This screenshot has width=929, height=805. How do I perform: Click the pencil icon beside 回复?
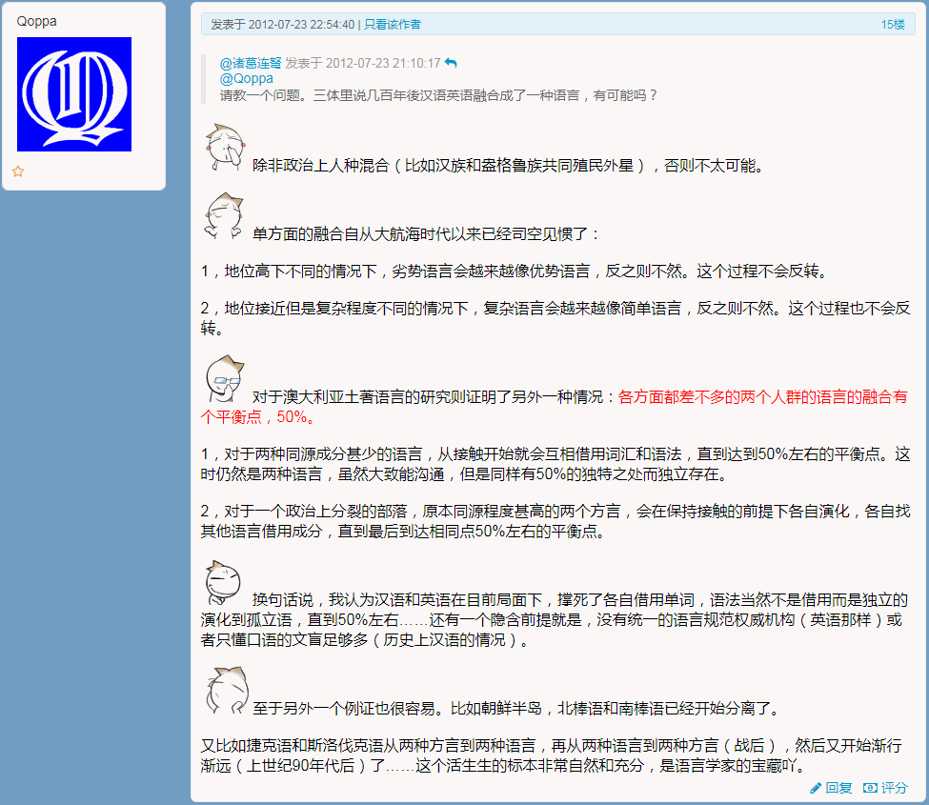(x=816, y=788)
